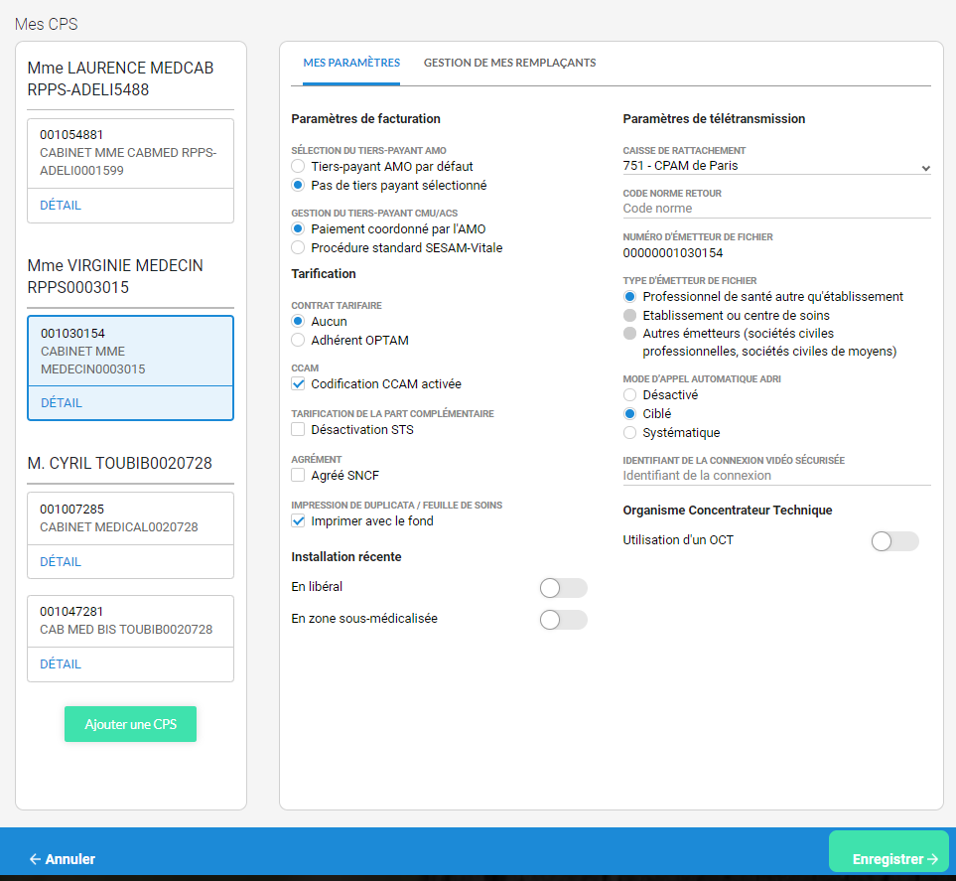Viewport: 956px width, 881px height.
Task: Open Détail of cabinet 001007285
Action: [x=61, y=562]
